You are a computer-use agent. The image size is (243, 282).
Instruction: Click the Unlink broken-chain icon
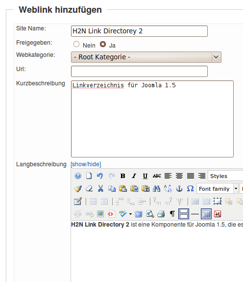pyautogui.click(x=78, y=214)
